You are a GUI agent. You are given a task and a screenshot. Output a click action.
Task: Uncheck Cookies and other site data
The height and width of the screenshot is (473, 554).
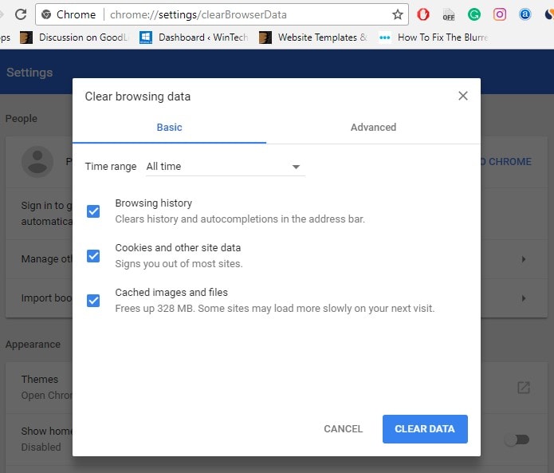click(x=93, y=256)
